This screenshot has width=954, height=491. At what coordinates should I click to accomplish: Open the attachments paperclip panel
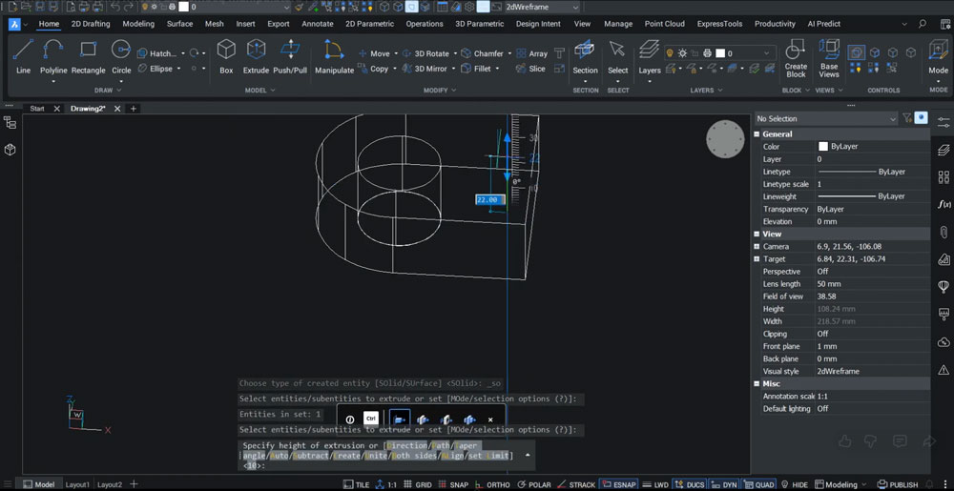tap(944, 232)
